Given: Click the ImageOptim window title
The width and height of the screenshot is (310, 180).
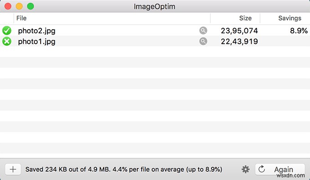Looking at the screenshot, I should pyautogui.click(x=155, y=6).
